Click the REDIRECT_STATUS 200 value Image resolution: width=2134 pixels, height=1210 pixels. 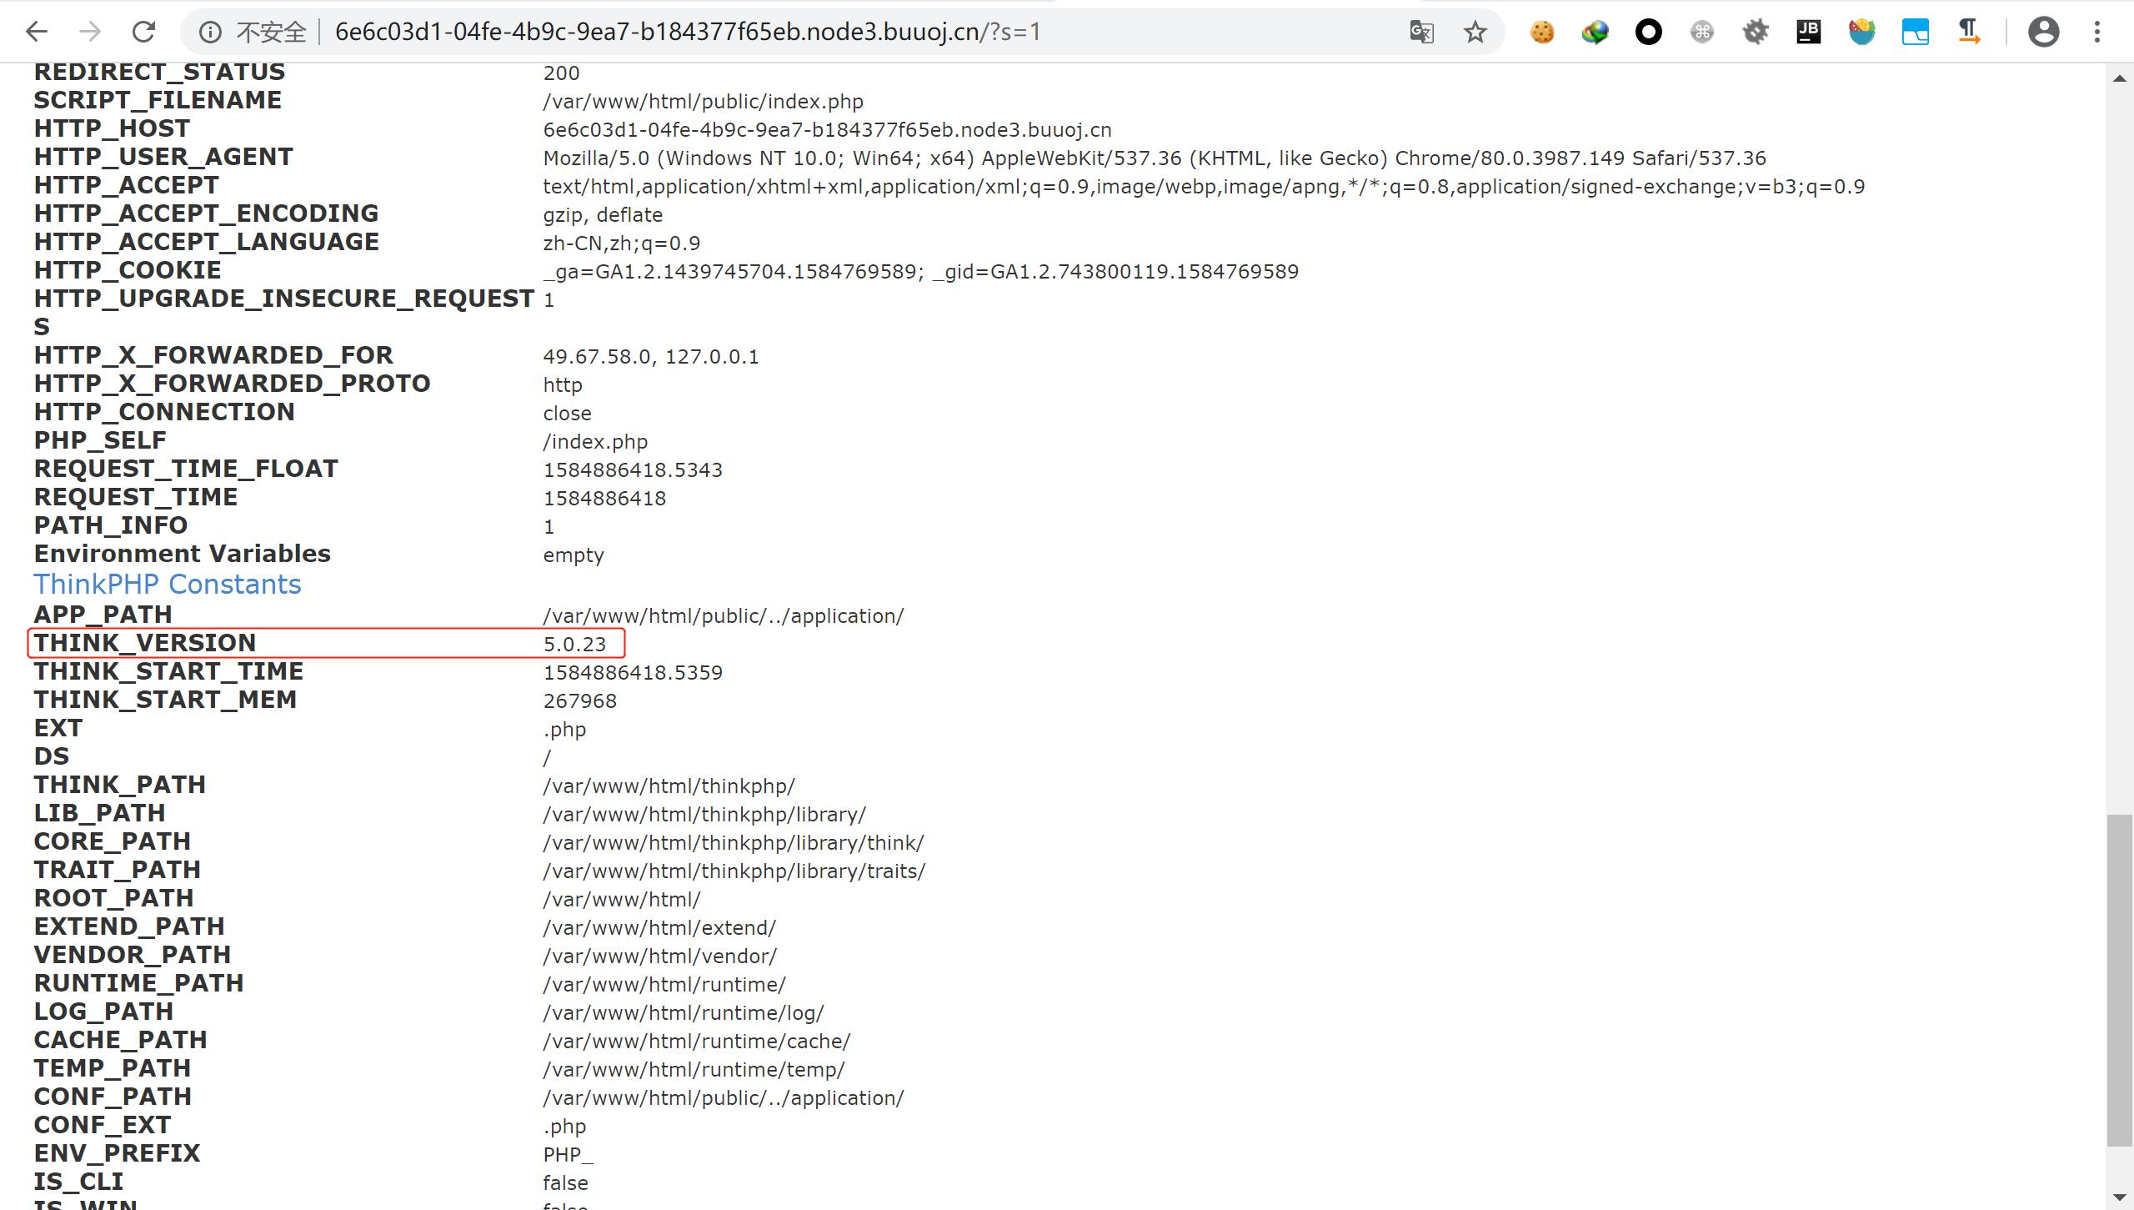[561, 73]
